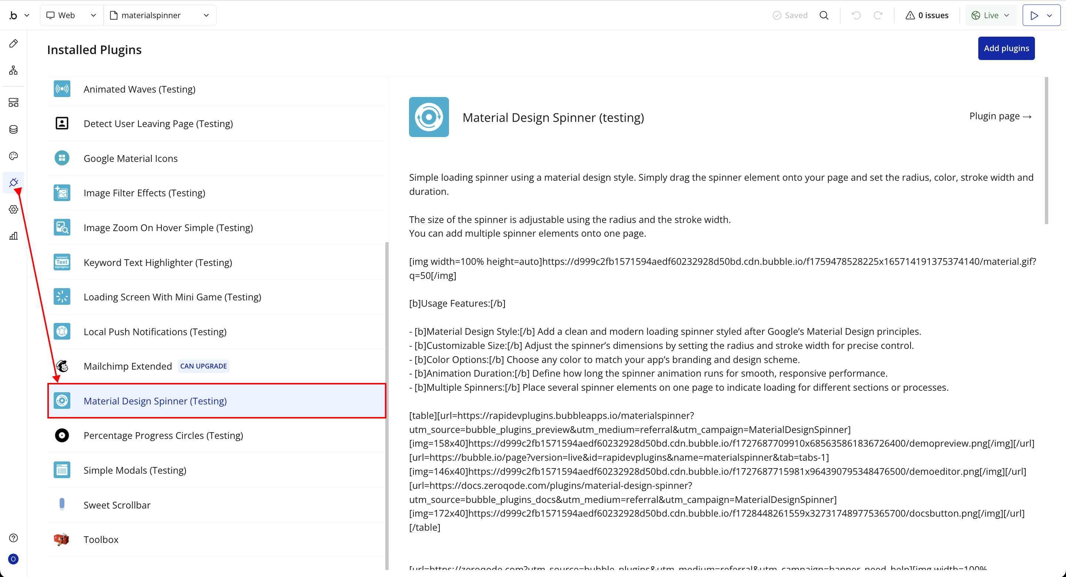The image size is (1066, 577).
Task: Open the Workflow tab icon in sidebar
Action: tap(13, 70)
